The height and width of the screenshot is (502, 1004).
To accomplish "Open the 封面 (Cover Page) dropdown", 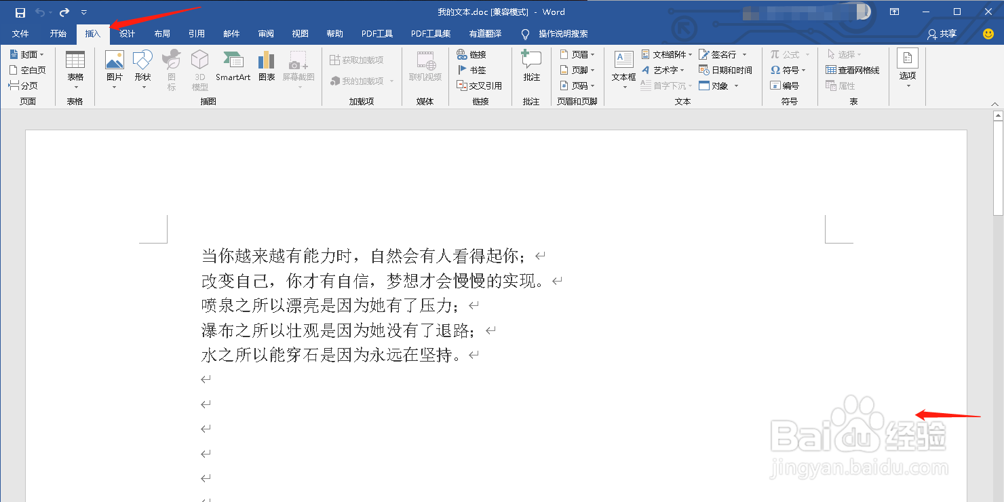I will click(27, 54).
